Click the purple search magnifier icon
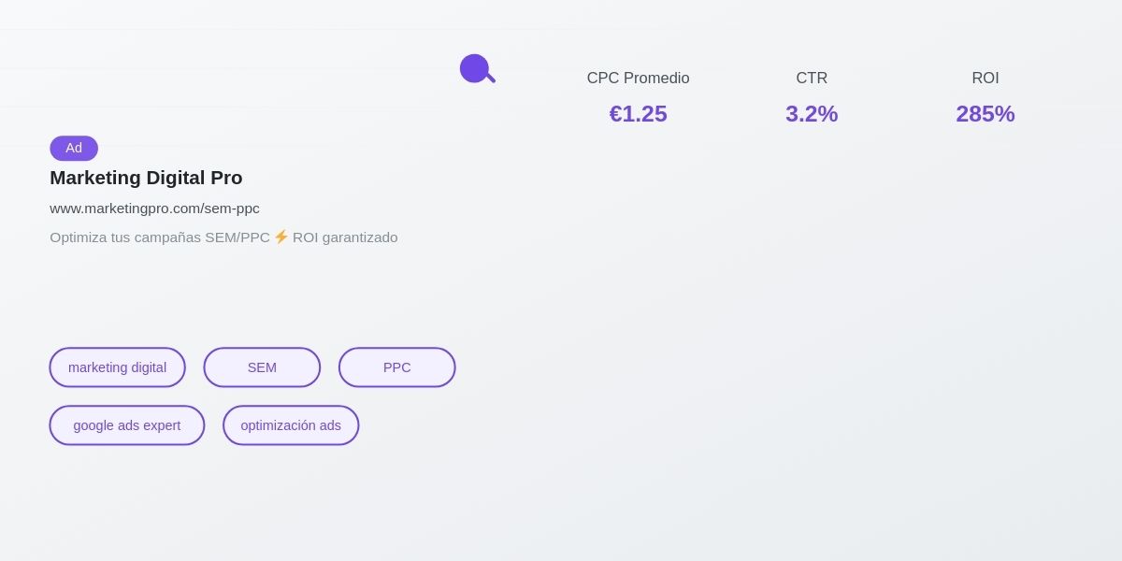The width and height of the screenshot is (1122, 561). point(475,68)
